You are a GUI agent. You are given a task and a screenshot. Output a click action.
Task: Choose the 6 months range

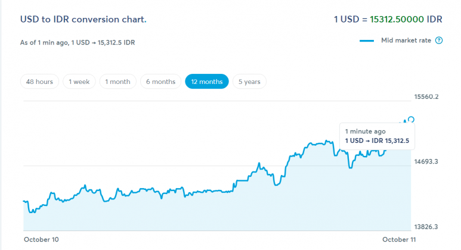pyautogui.click(x=160, y=82)
